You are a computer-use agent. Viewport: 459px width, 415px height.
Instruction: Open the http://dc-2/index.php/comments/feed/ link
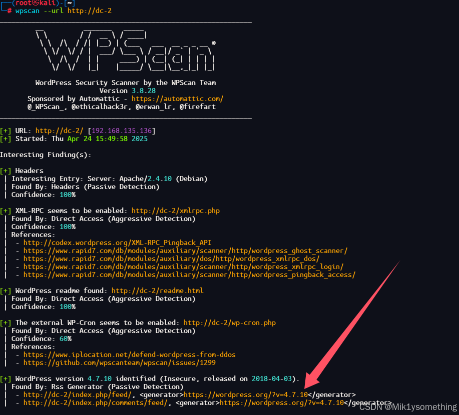(x=96, y=402)
